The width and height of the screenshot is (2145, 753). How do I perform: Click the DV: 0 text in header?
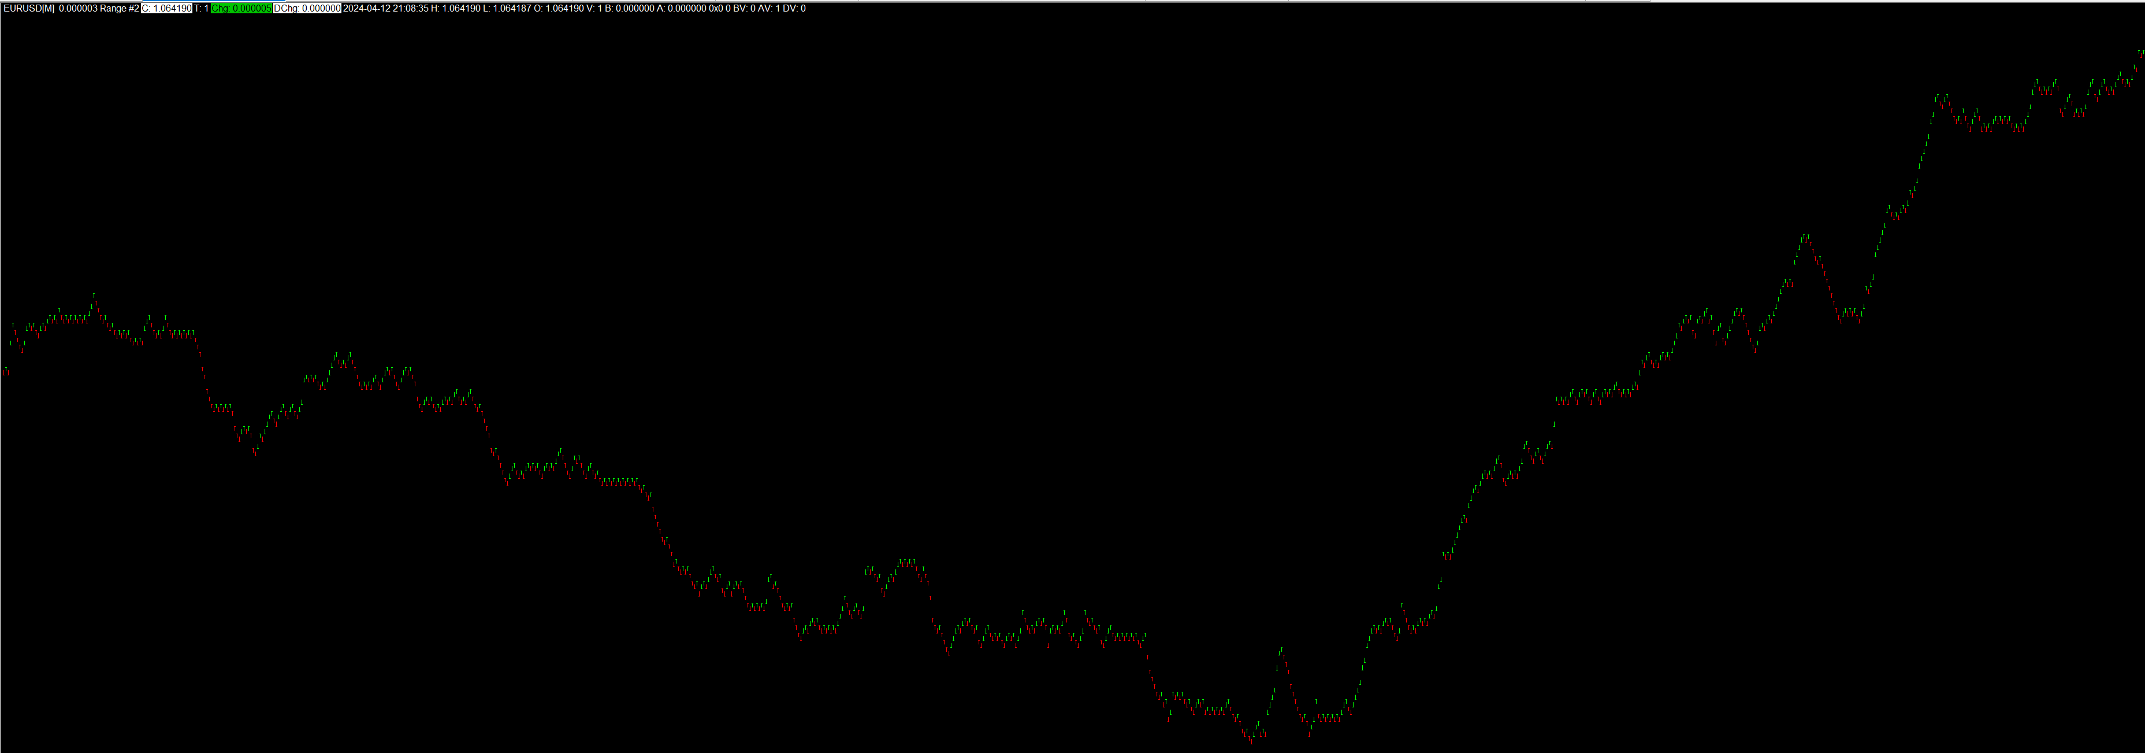pyautogui.click(x=794, y=8)
